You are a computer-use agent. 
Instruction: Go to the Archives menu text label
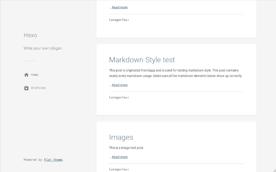point(38,88)
